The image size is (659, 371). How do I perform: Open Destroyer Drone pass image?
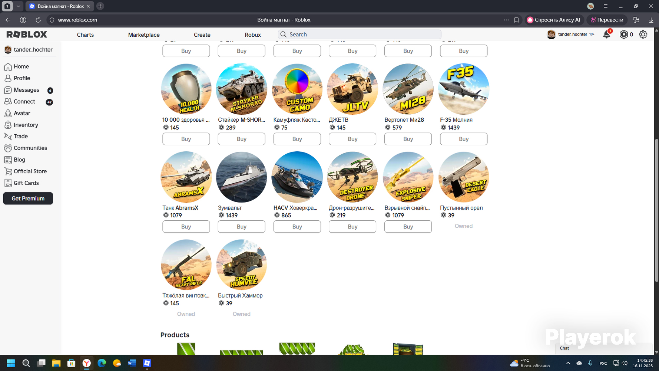(x=352, y=177)
